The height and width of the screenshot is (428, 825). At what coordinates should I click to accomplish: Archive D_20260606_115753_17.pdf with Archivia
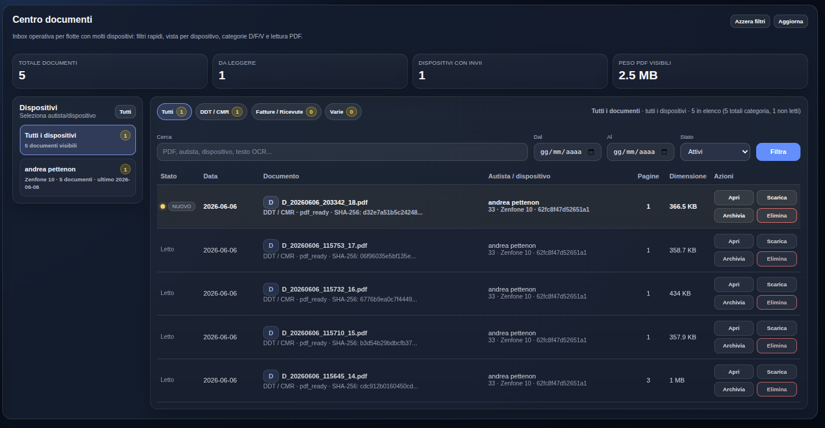[x=734, y=259]
